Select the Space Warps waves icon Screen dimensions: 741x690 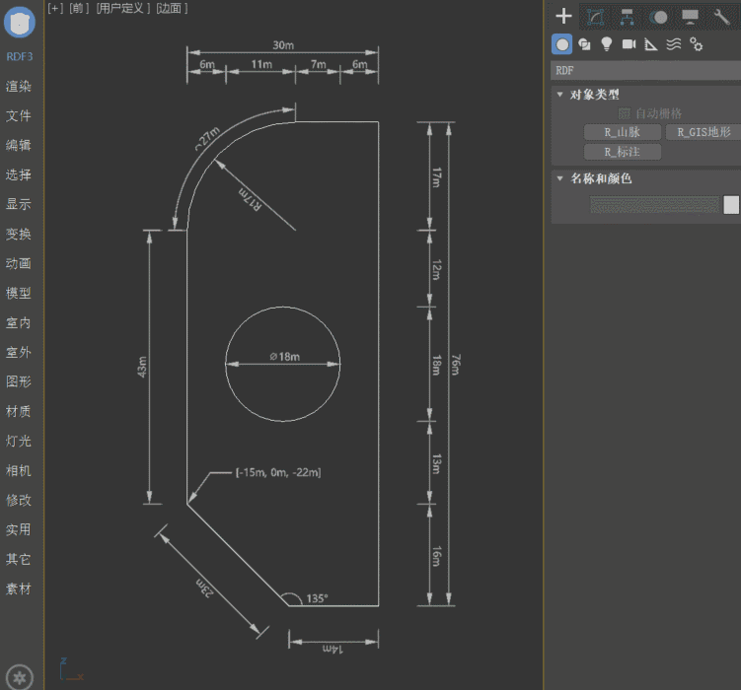pos(674,43)
